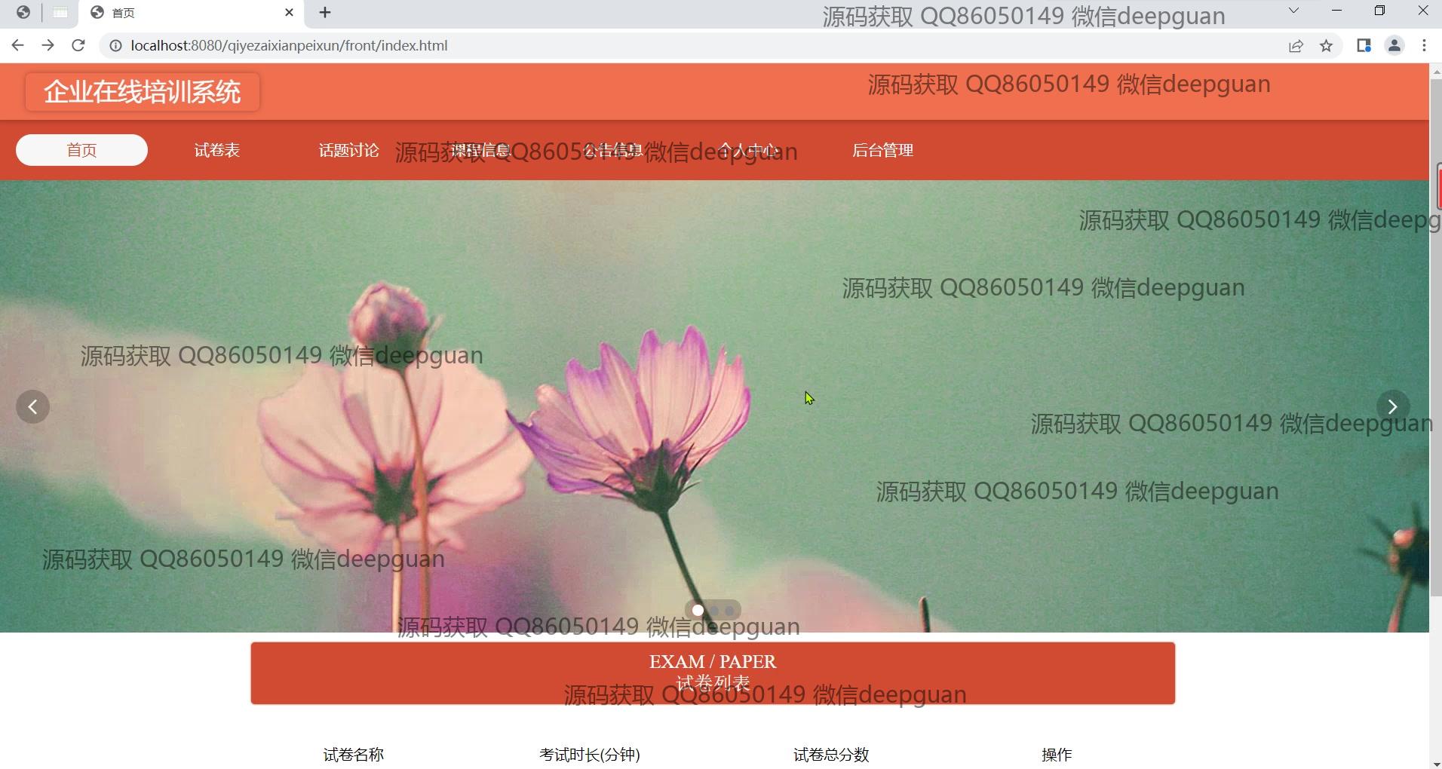Click the browser forward arrow
The height and width of the screenshot is (769, 1442).
[48, 46]
